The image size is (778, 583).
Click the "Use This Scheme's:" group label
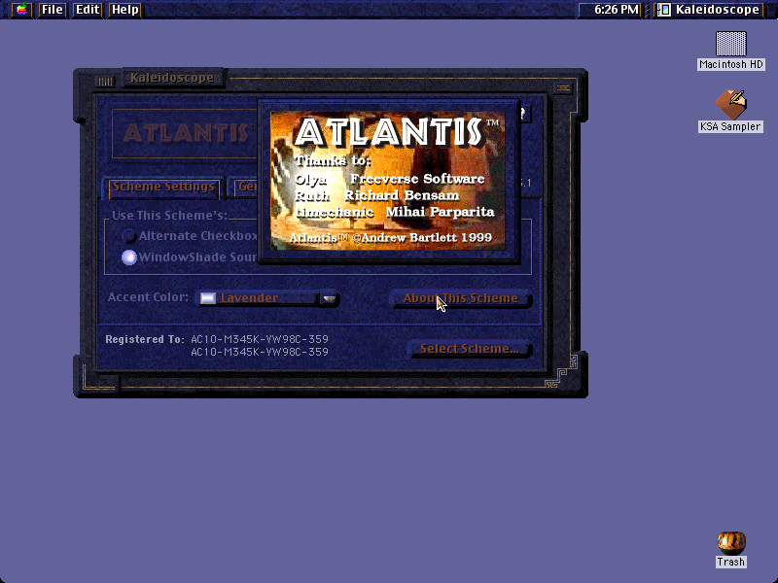[169, 216]
